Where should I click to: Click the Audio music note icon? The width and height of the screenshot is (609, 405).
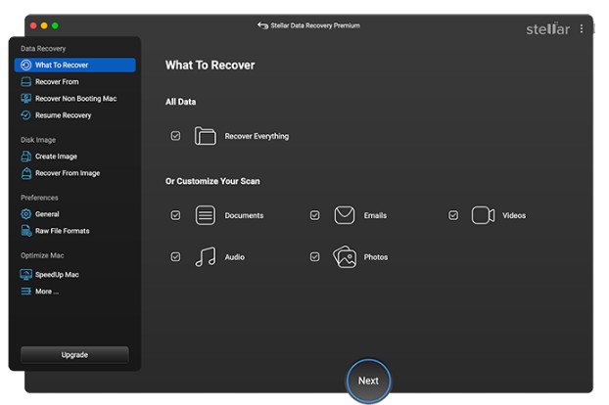(x=205, y=256)
